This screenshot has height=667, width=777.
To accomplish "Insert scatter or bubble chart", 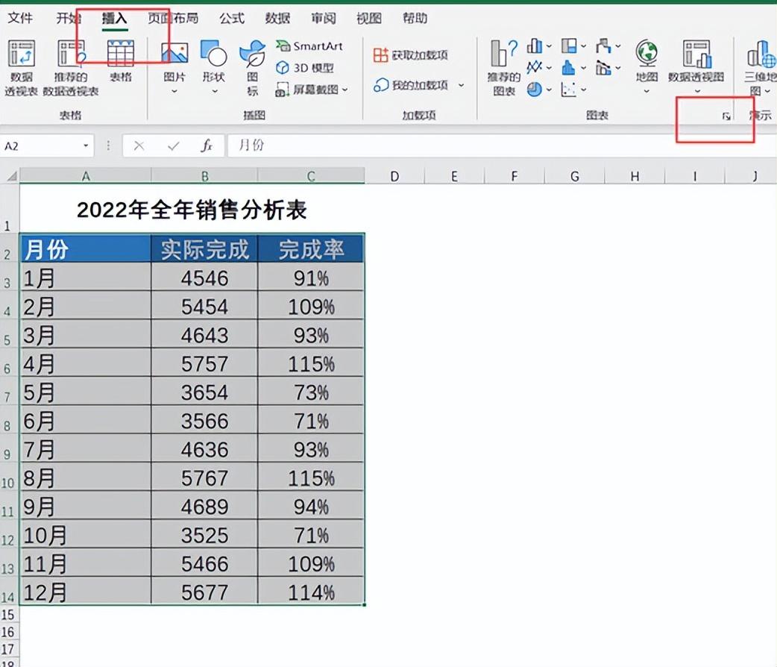I will click(x=569, y=90).
